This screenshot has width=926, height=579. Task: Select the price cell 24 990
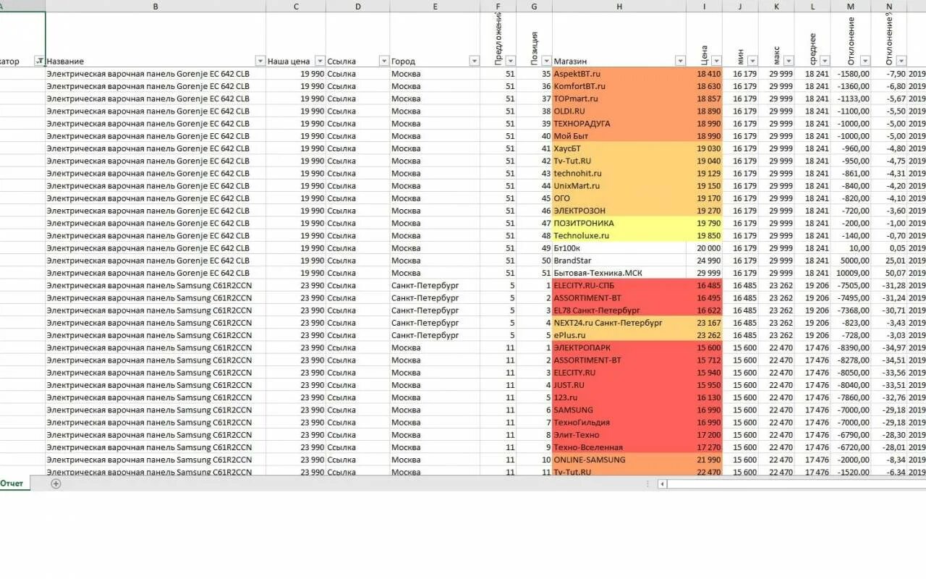704,261
